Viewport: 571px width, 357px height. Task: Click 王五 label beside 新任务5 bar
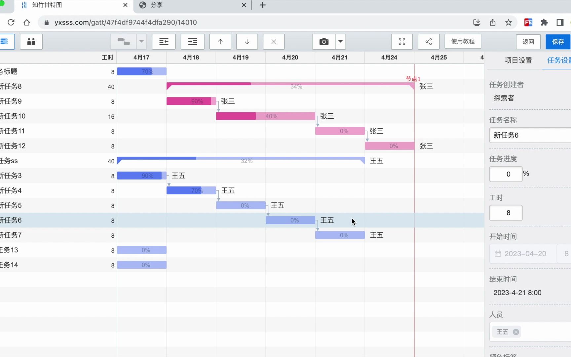tap(278, 205)
